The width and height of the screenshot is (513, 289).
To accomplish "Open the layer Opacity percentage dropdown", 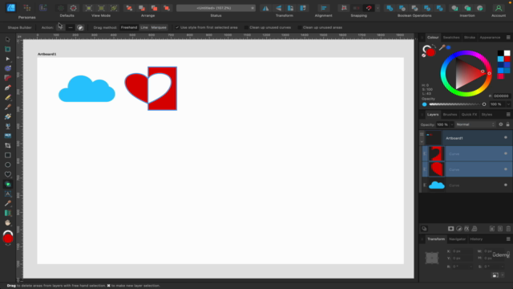I will pos(452,124).
